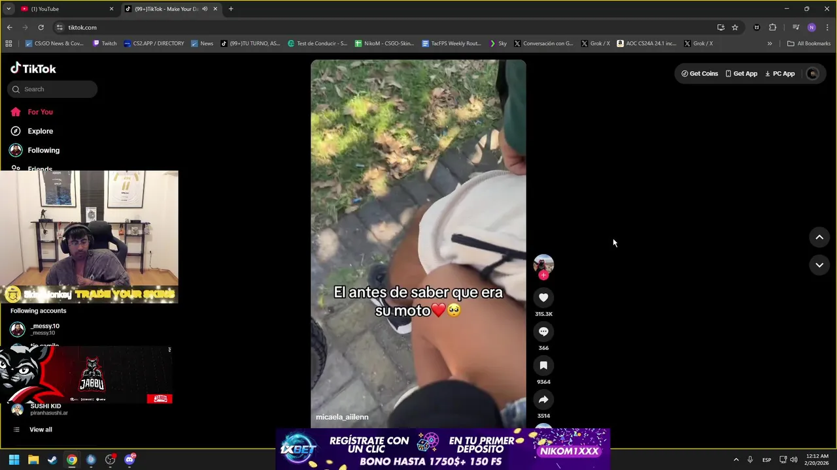
Task: Focus the TikTok Search field
Action: [x=52, y=89]
